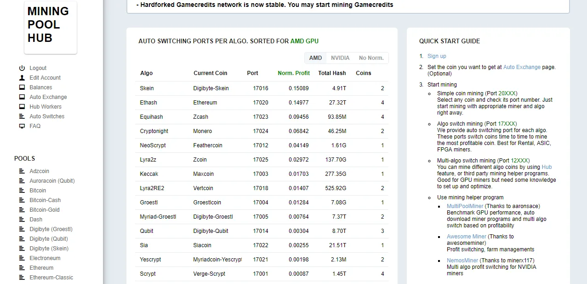Click the list icon beside Bitcoin
The image size is (587, 284).
click(22, 191)
